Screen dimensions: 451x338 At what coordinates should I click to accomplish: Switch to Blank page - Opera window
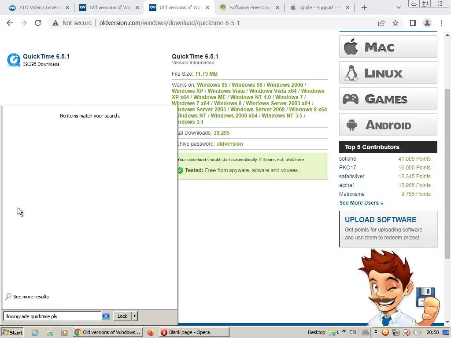(194, 333)
